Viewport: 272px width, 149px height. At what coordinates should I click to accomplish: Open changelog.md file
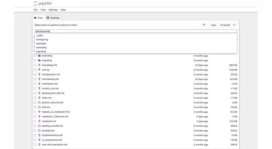49,65
